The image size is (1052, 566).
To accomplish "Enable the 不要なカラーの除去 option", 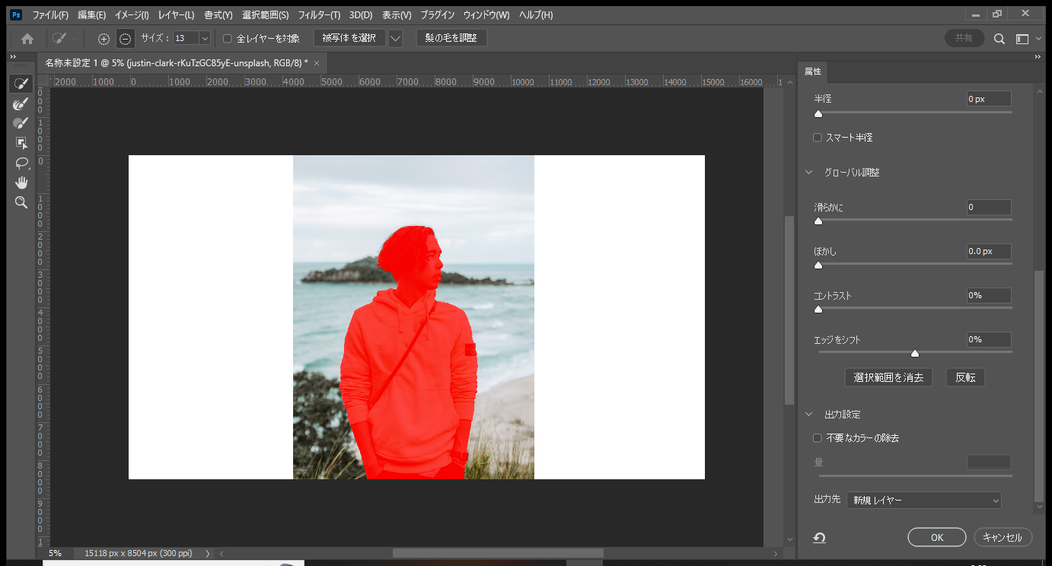I will coord(817,437).
